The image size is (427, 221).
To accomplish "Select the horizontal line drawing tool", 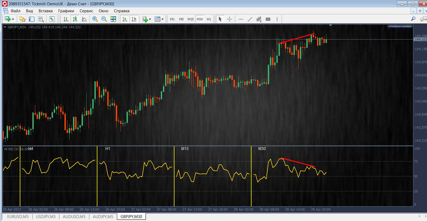I will click(x=241, y=19).
